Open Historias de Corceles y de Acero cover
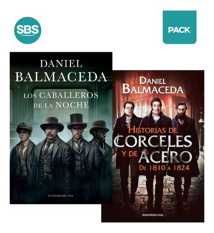This screenshot has width=214, height=233. [x=152, y=146]
